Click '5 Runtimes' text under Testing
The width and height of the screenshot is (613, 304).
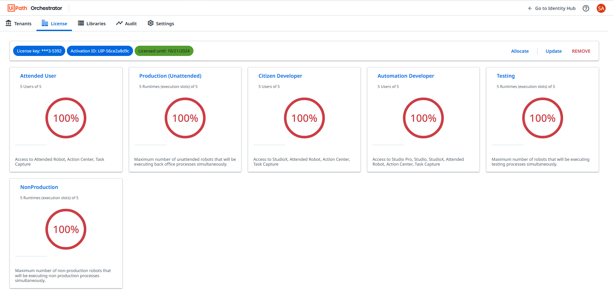coord(526,87)
